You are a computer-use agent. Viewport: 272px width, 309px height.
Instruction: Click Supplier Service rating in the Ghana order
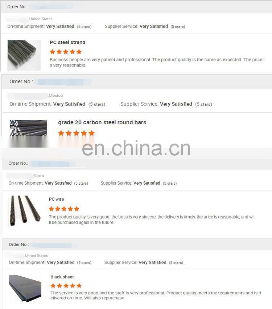click(139, 183)
